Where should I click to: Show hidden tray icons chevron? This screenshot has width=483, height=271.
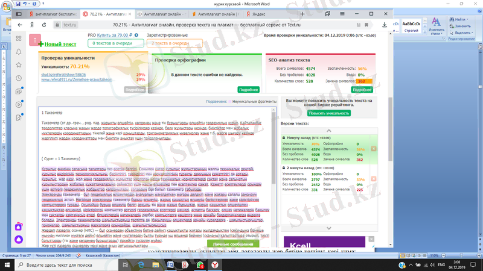click(x=411, y=265)
